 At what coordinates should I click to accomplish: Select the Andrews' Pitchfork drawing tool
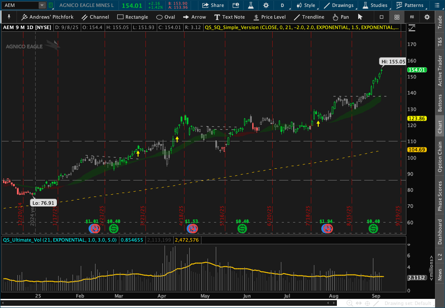[47, 17]
